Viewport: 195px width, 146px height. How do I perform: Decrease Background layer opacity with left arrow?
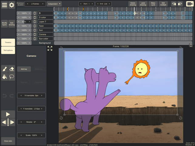pos(19,43)
